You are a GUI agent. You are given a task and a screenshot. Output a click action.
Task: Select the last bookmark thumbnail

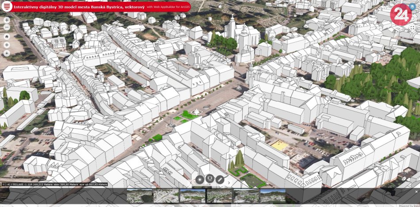pyautogui.click(x=272, y=195)
